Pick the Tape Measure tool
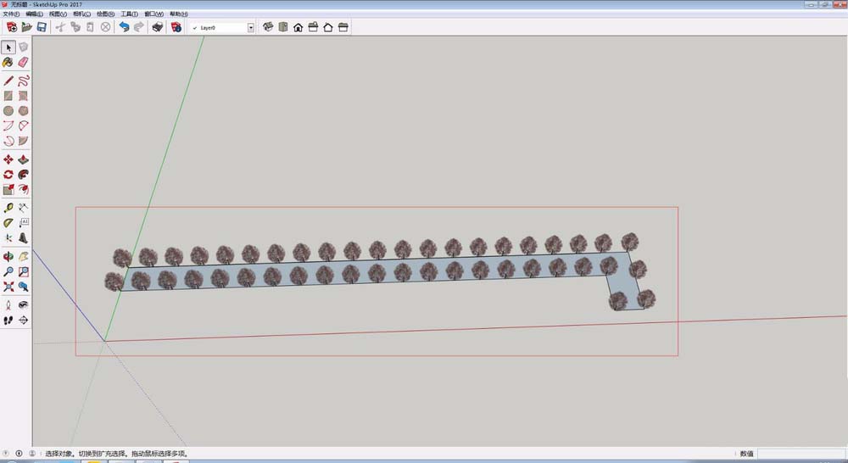Screen dimensions: 848x463 point(8,208)
